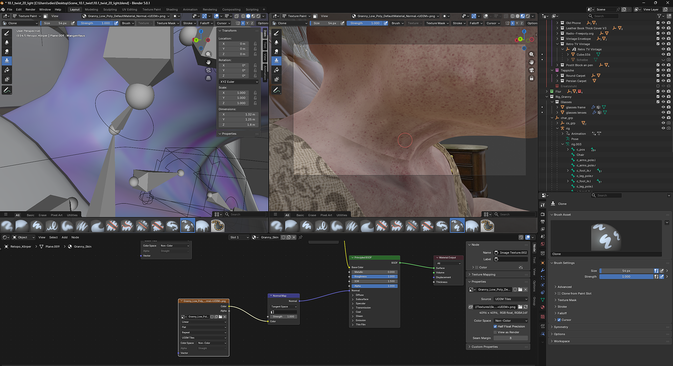Open the XYZ Euler rotation mode dropdown
This screenshot has height=366, width=673.
tap(239, 81)
